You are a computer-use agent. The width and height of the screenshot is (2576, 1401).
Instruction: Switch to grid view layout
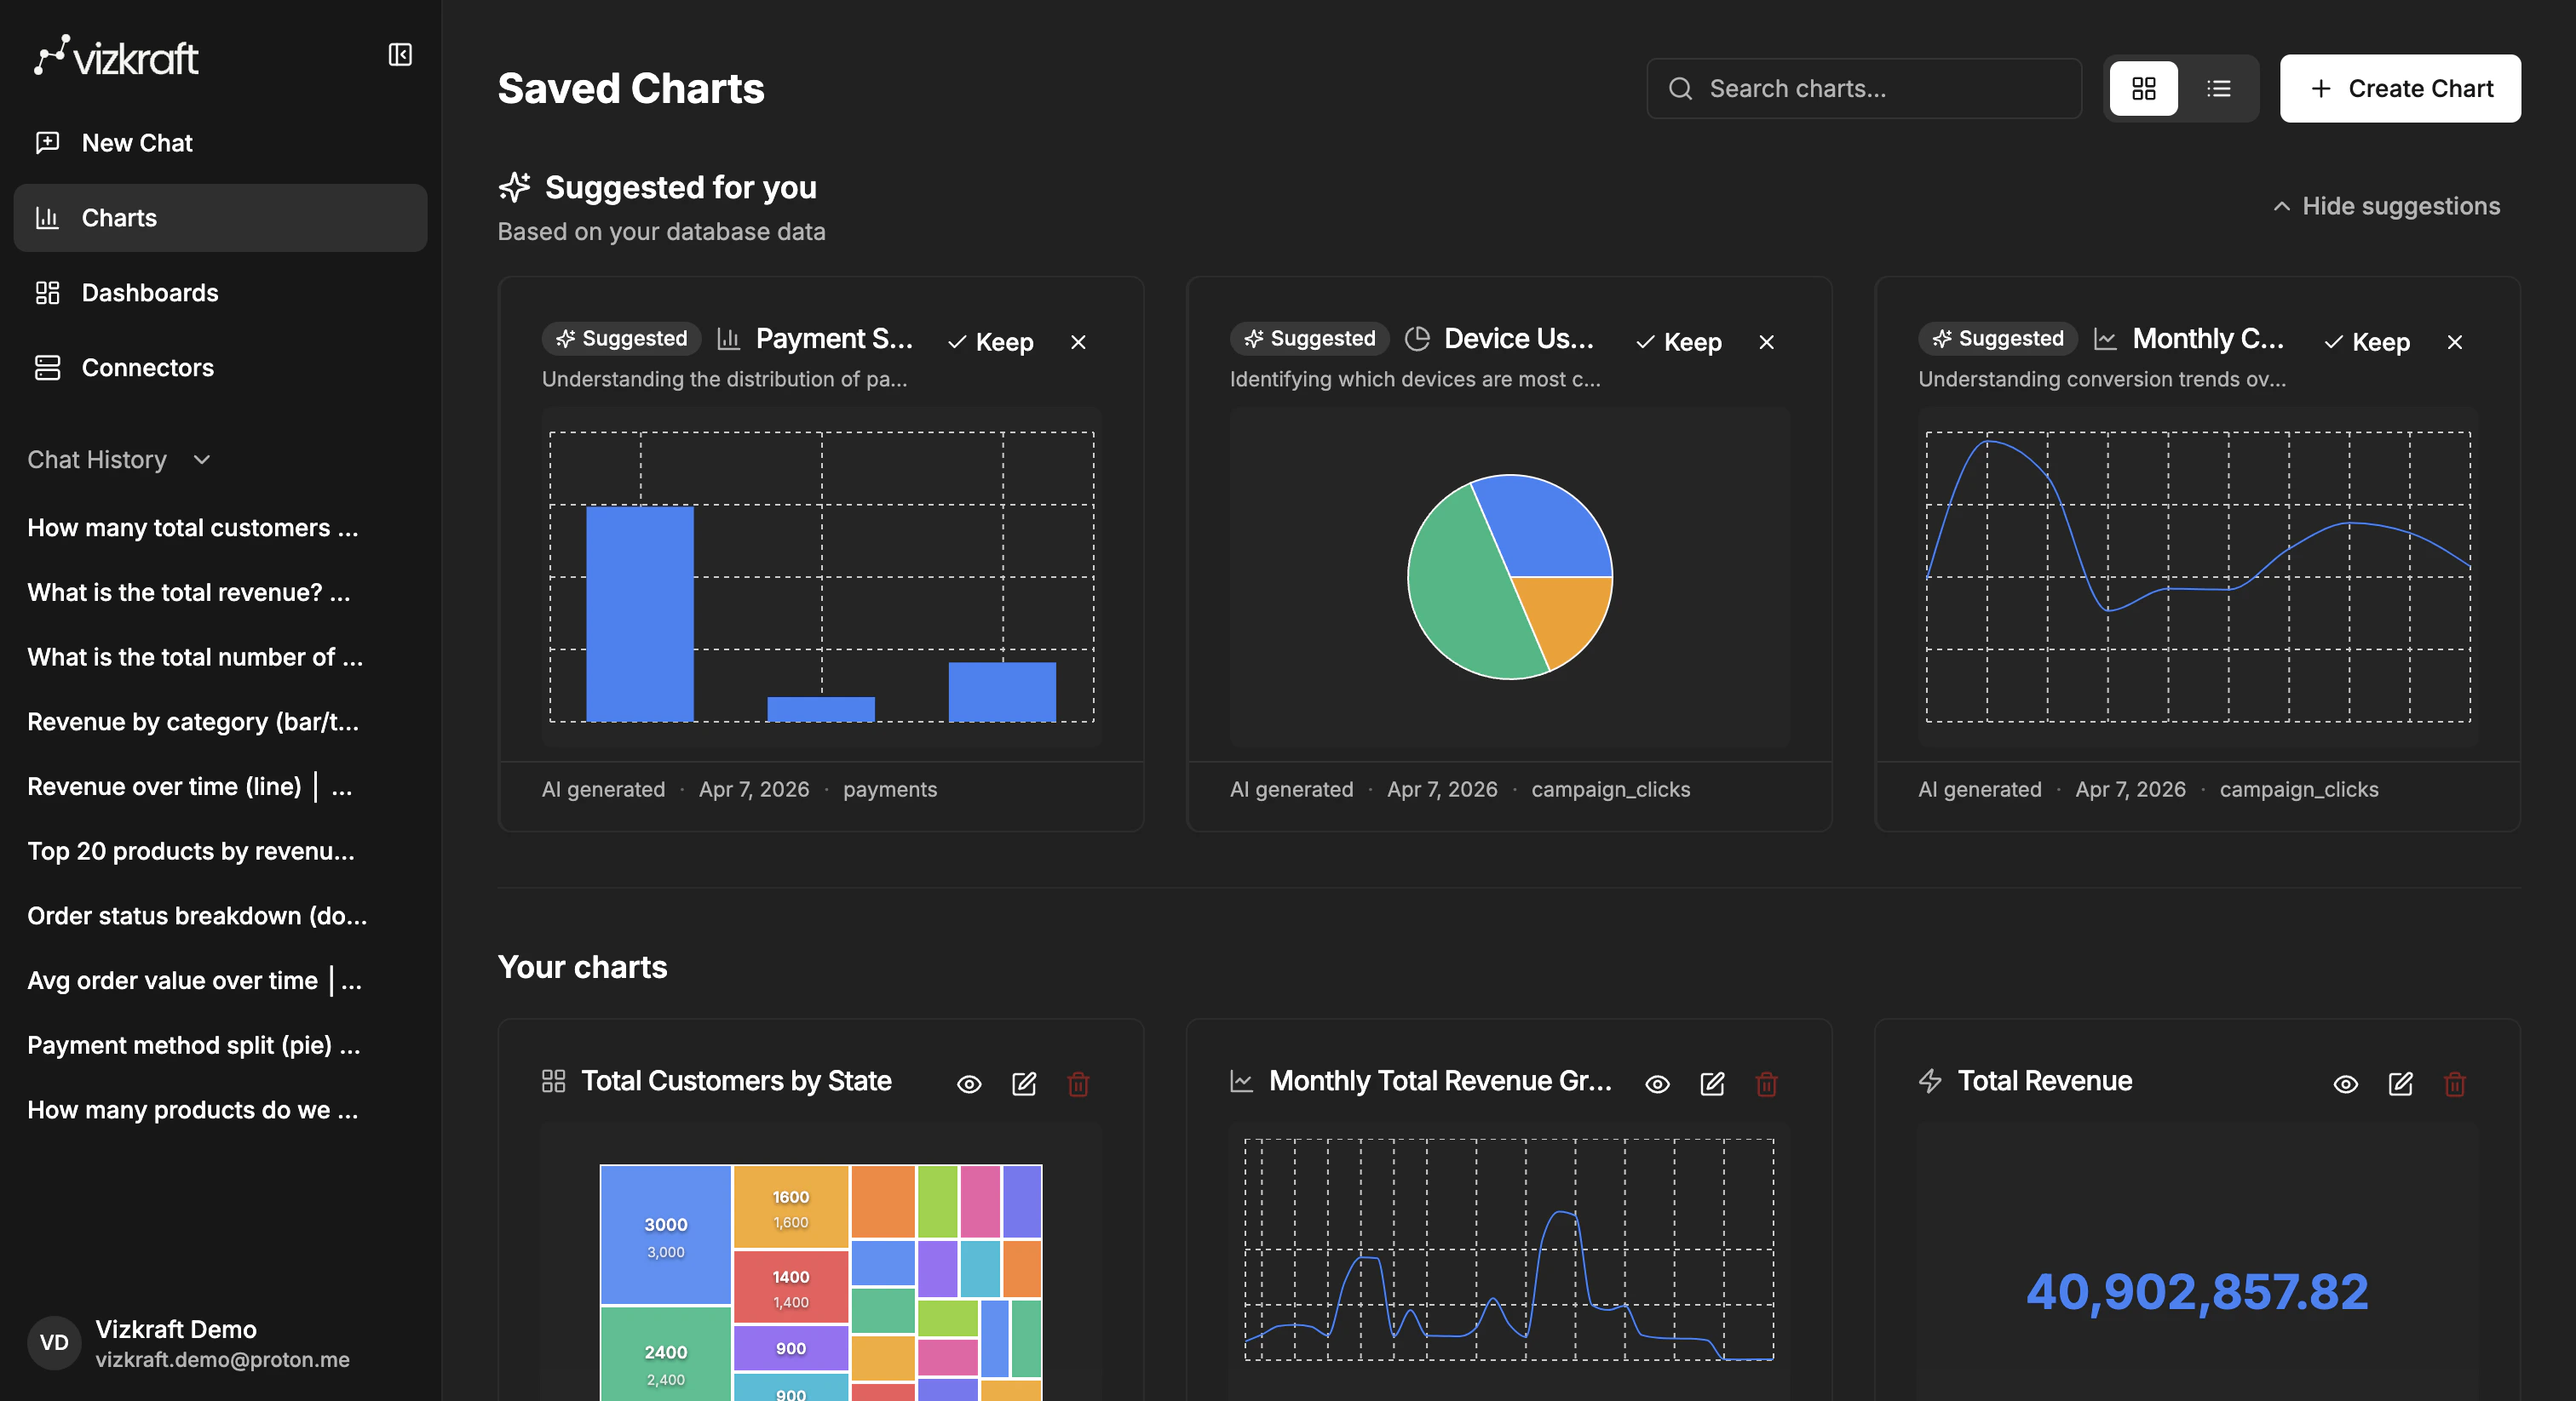[x=2143, y=88]
